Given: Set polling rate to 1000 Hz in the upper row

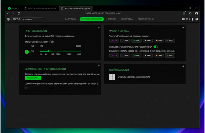Looking at the screenshot, I should click(x=136, y=41).
